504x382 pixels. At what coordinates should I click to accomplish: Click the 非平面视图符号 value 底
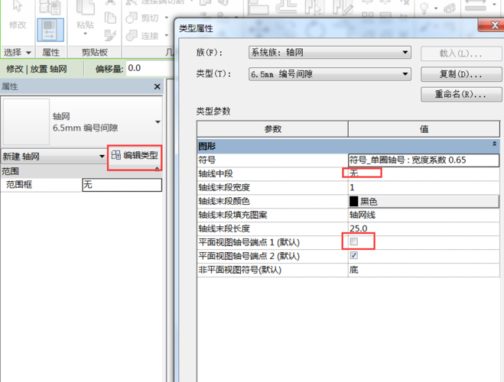(353, 270)
